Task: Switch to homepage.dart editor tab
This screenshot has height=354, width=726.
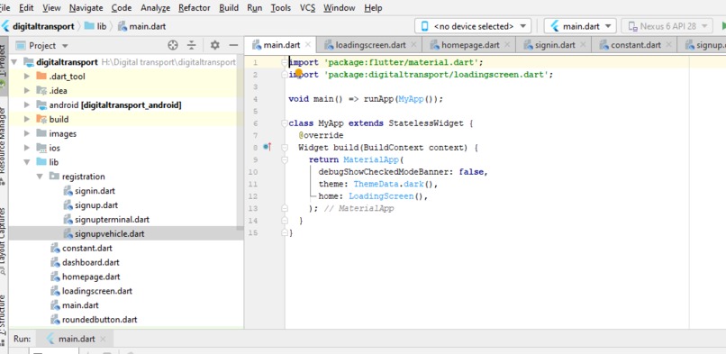Action: pos(470,45)
